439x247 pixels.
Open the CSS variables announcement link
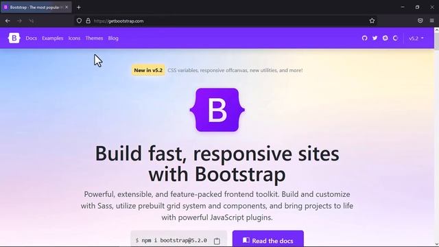pyautogui.click(x=235, y=70)
